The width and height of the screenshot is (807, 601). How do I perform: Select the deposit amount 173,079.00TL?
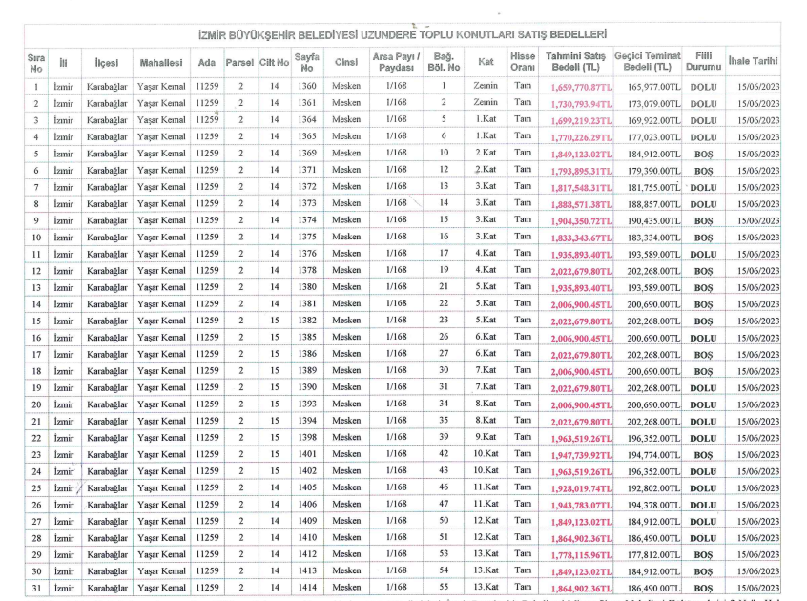click(653, 104)
